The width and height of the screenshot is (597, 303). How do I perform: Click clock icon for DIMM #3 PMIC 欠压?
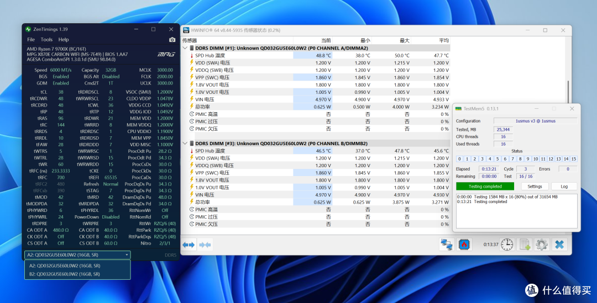191,224
